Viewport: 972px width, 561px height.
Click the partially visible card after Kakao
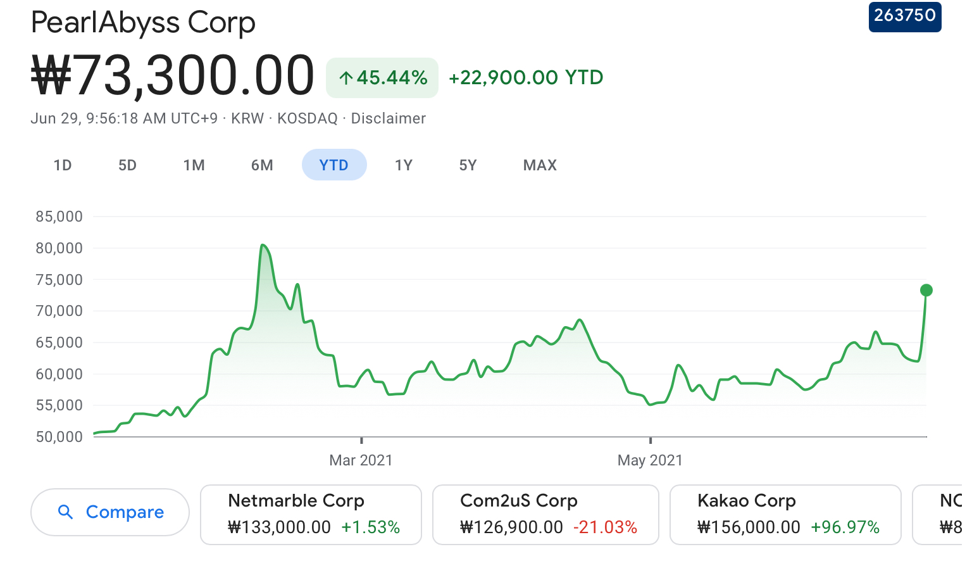tap(943, 514)
